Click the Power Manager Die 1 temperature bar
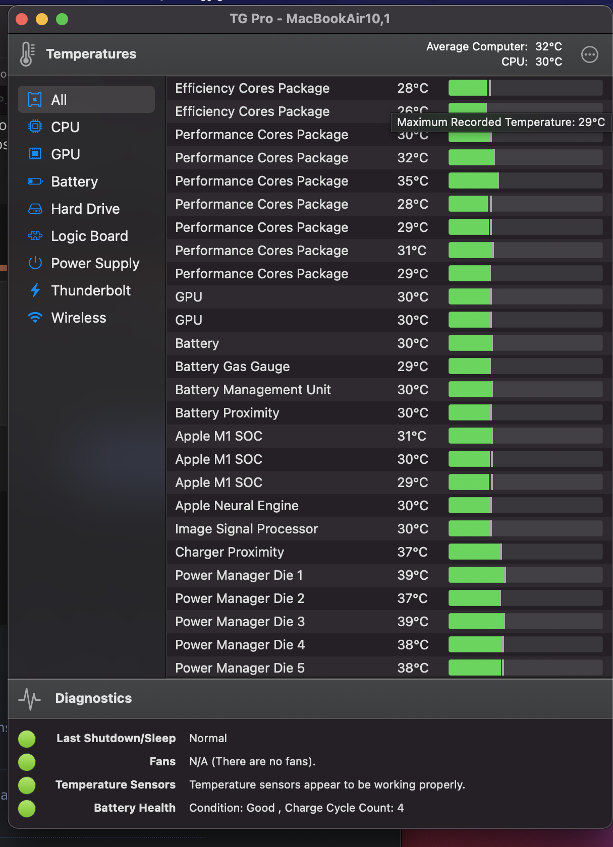 pyautogui.click(x=525, y=575)
